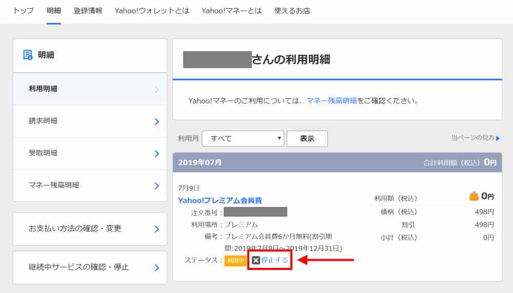Click the 小計(税込) label

tap(399, 238)
